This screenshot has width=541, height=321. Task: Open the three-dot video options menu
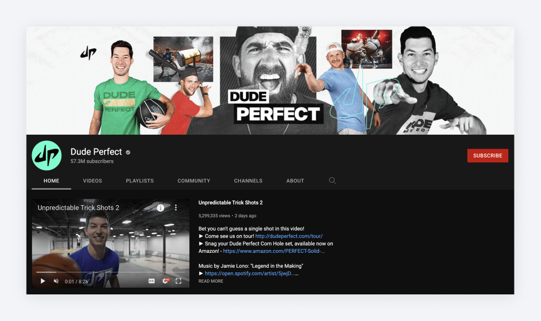[x=176, y=207]
